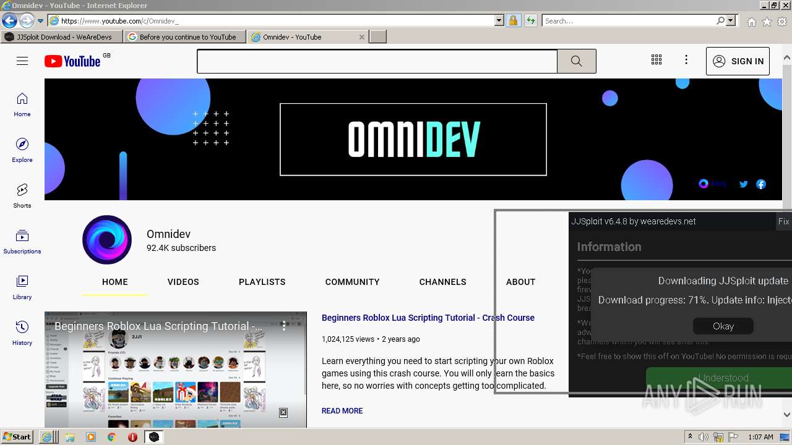Expand the search provider dropdown

731,21
